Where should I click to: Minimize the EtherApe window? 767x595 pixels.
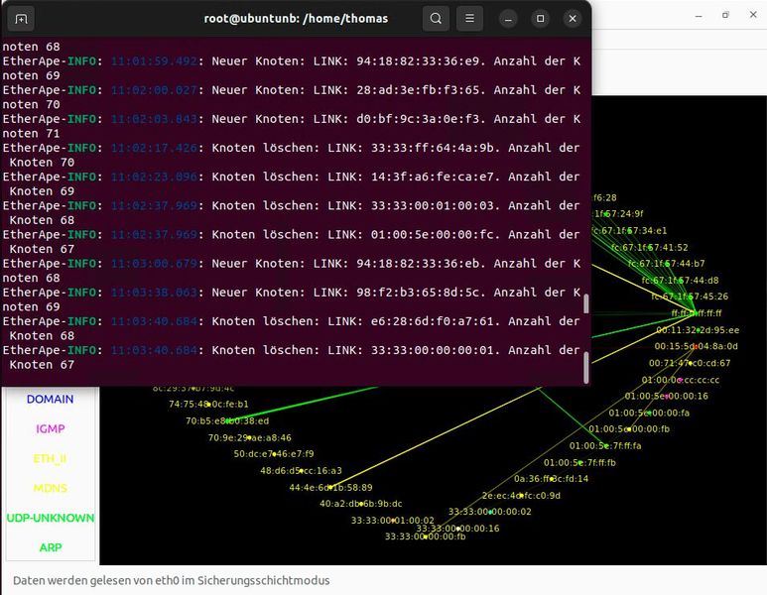699,15
